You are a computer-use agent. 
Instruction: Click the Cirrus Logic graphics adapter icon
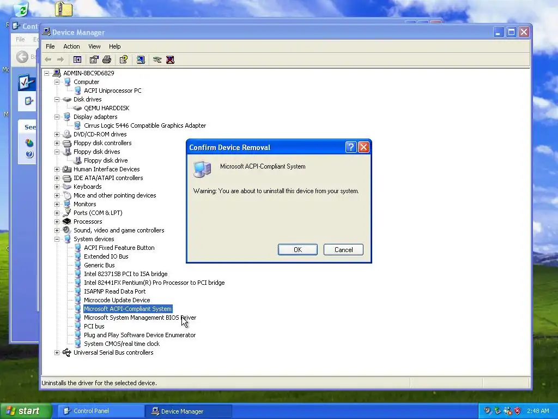(77, 125)
